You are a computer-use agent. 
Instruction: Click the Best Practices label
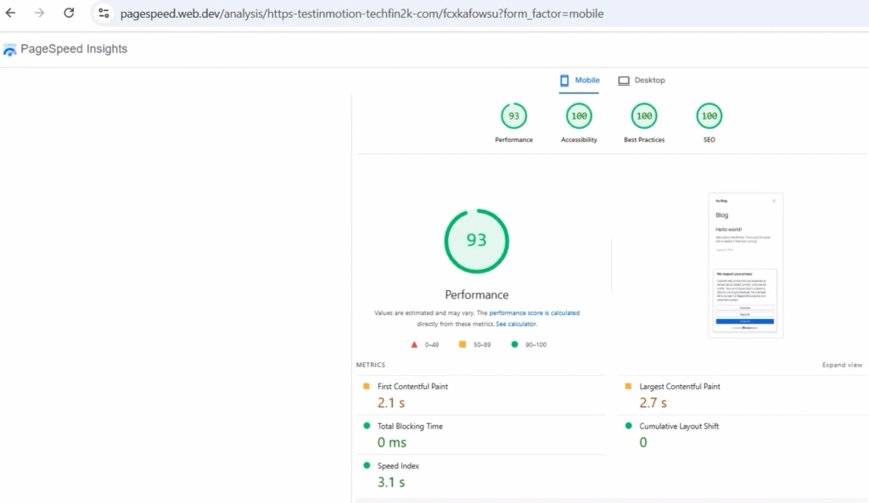644,140
